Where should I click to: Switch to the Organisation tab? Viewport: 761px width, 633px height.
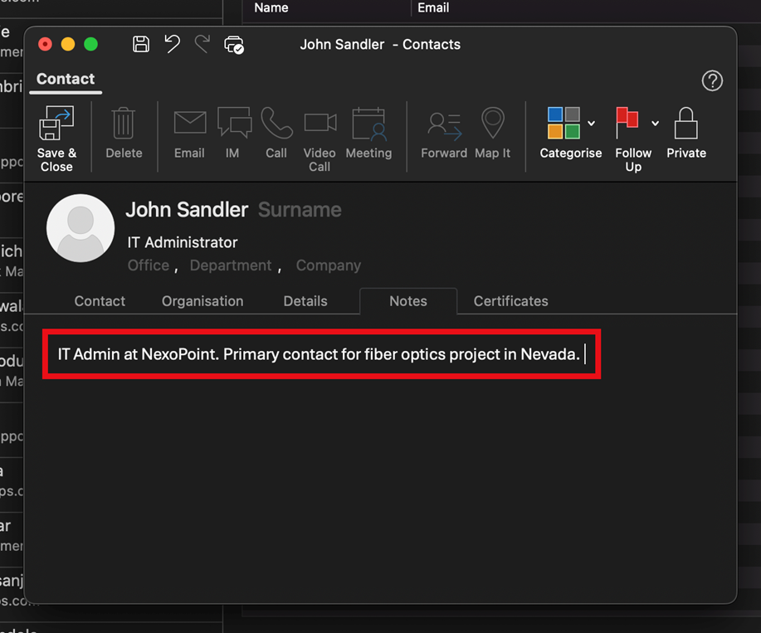(202, 301)
